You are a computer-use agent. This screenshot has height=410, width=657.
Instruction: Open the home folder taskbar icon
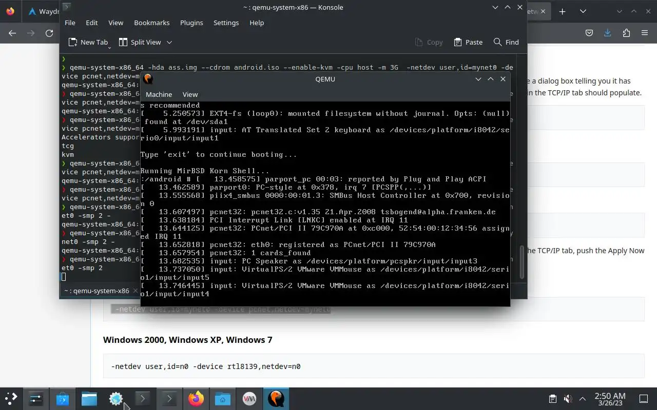(x=223, y=398)
